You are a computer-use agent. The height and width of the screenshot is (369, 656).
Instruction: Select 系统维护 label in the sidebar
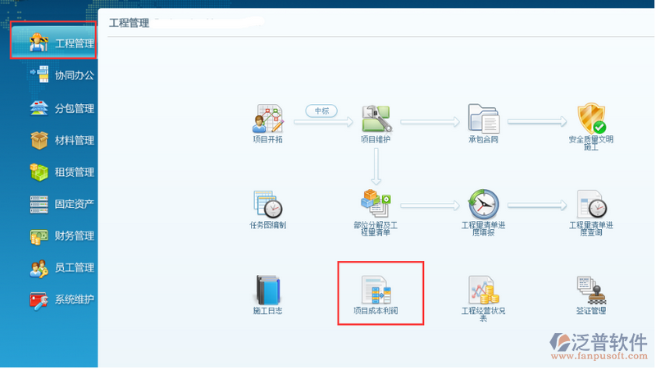75,299
